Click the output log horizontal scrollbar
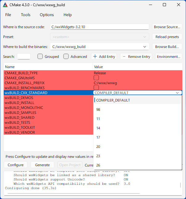This screenshot has height=199, width=186. pyautogui.click(x=74, y=193)
